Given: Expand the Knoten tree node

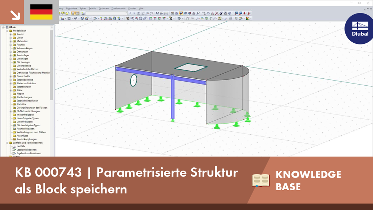Looking at the screenshot, I should click(x=11, y=34).
